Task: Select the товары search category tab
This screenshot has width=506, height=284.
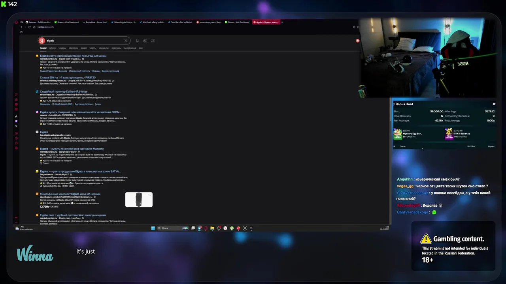Action: coord(62,48)
